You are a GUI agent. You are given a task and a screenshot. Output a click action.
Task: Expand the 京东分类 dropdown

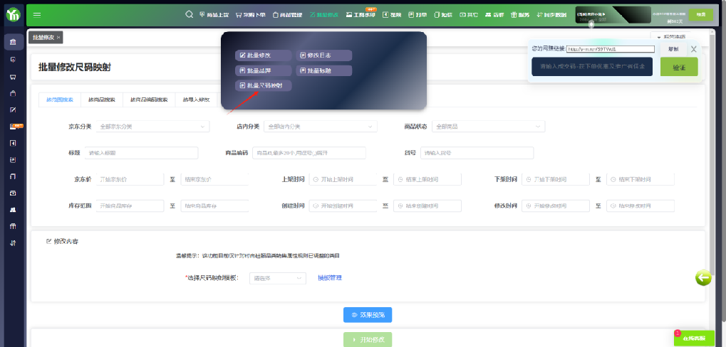(152, 127)
